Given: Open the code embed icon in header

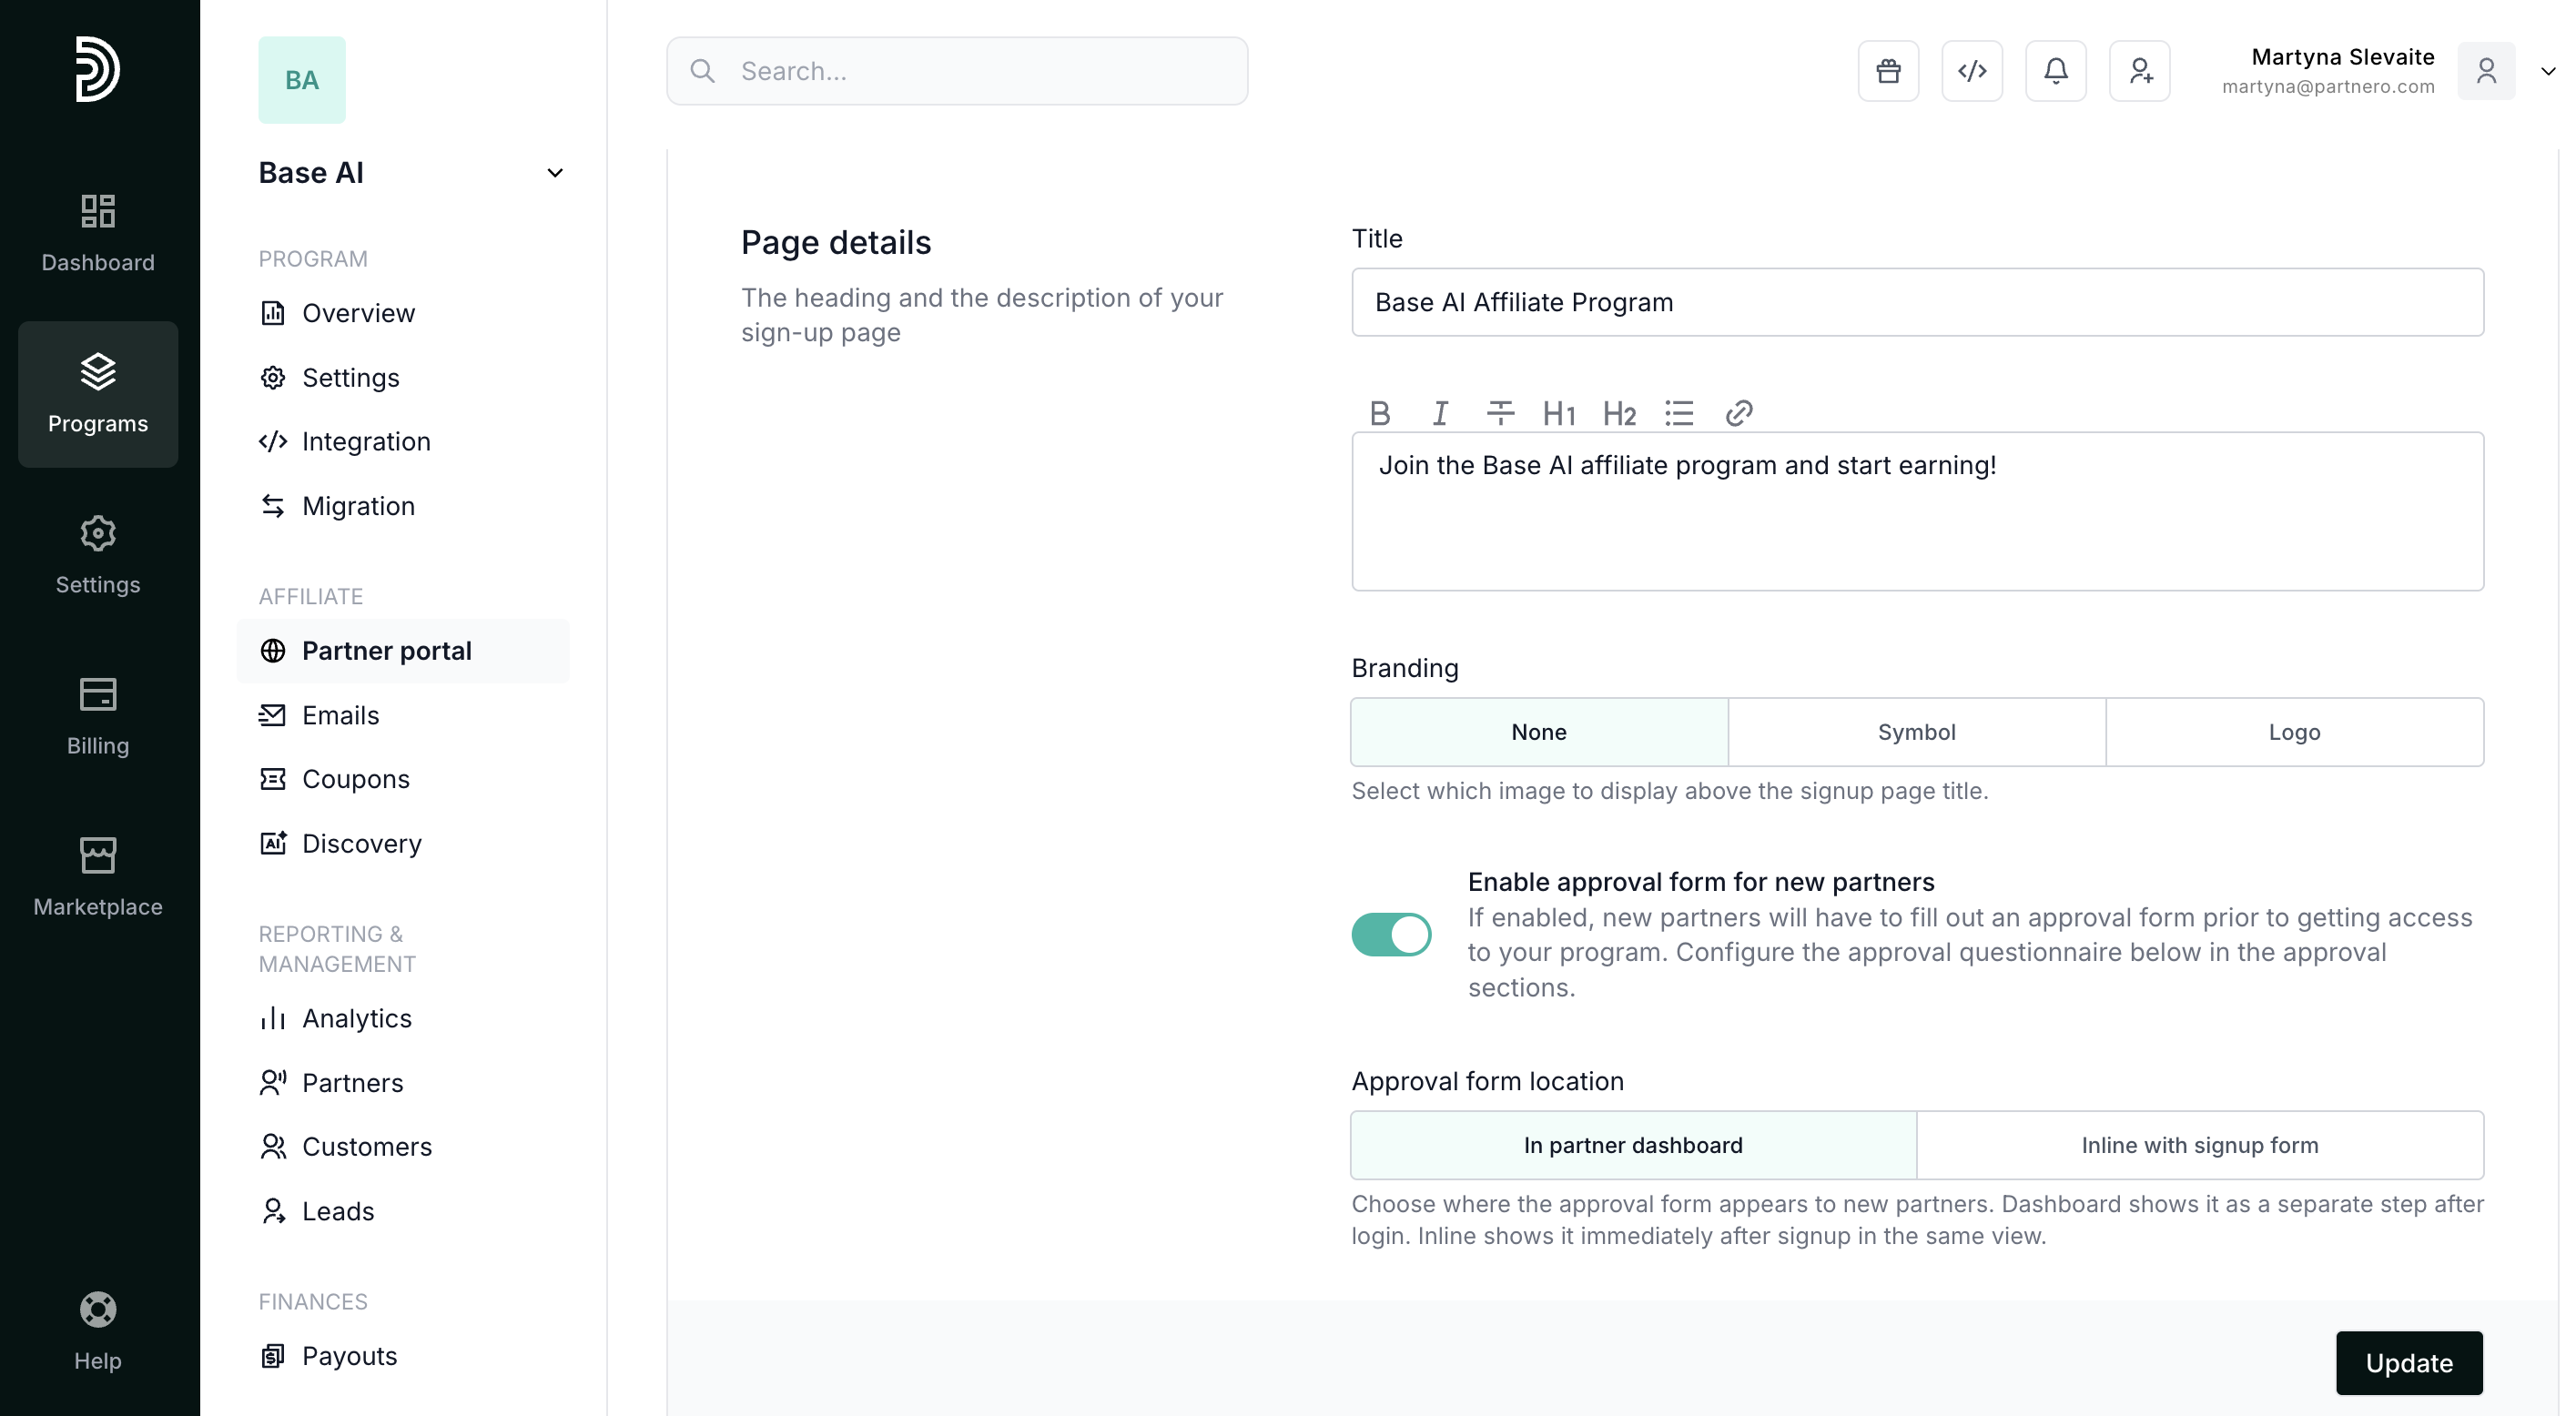Looking at the screenshot, I should click(1972, 71).
